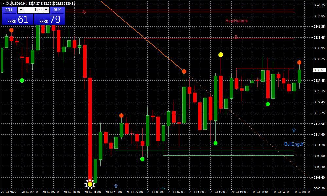Click the white starburst marker at chart low
Viewport: 327px width, 196px height.
(x=90, y=184)
